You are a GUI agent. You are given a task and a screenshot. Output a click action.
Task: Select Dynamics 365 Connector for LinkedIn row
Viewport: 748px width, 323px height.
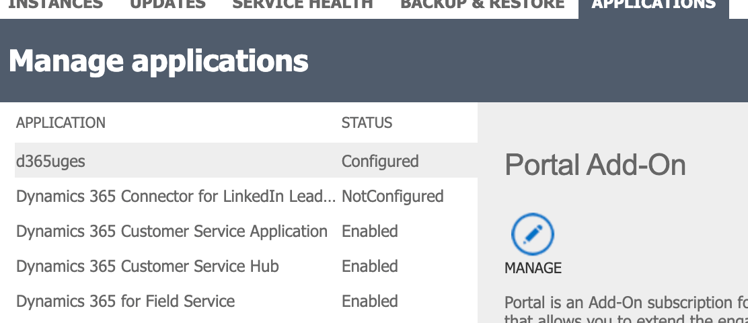(x=176, y=196)
